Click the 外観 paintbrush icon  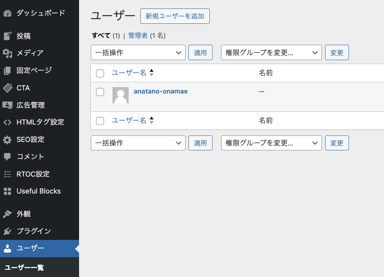point(7,214)
